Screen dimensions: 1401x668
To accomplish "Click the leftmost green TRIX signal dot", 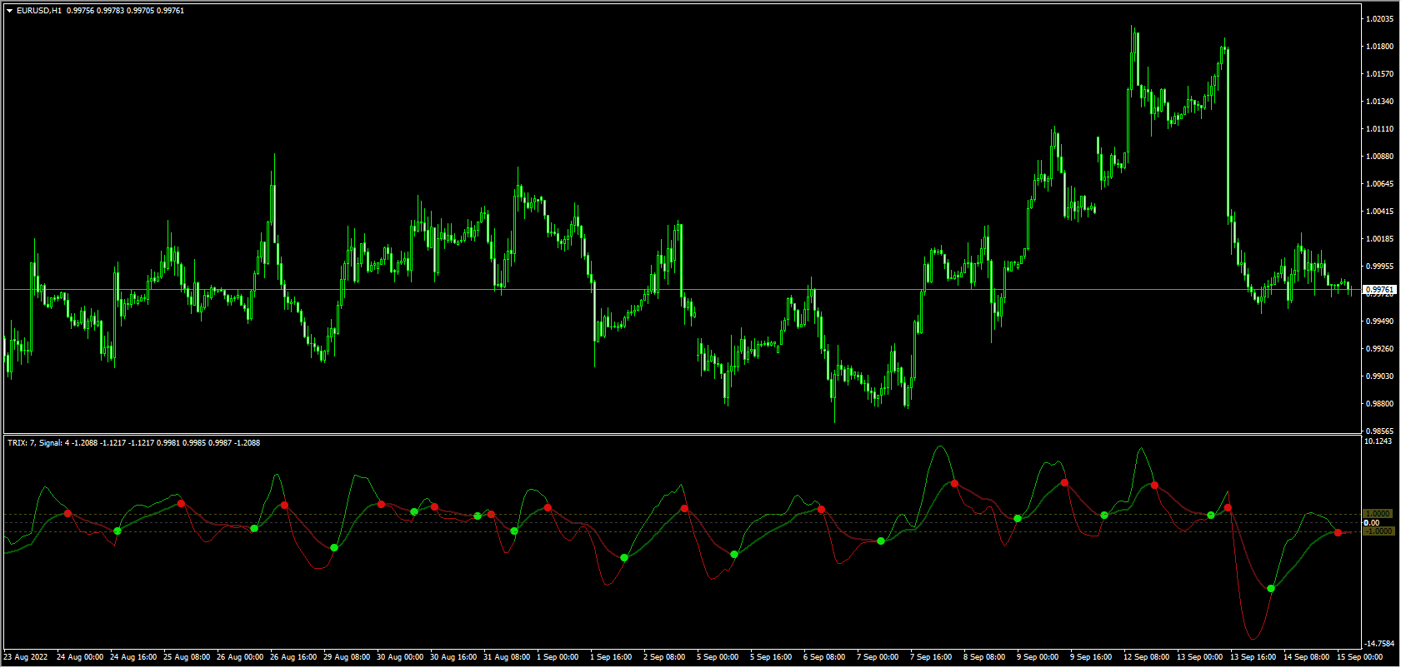I will tap(118, 531).
